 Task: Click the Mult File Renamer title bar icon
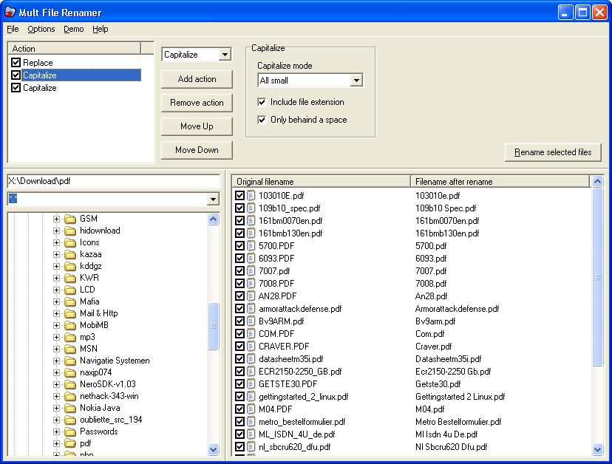tap(10, 11)
